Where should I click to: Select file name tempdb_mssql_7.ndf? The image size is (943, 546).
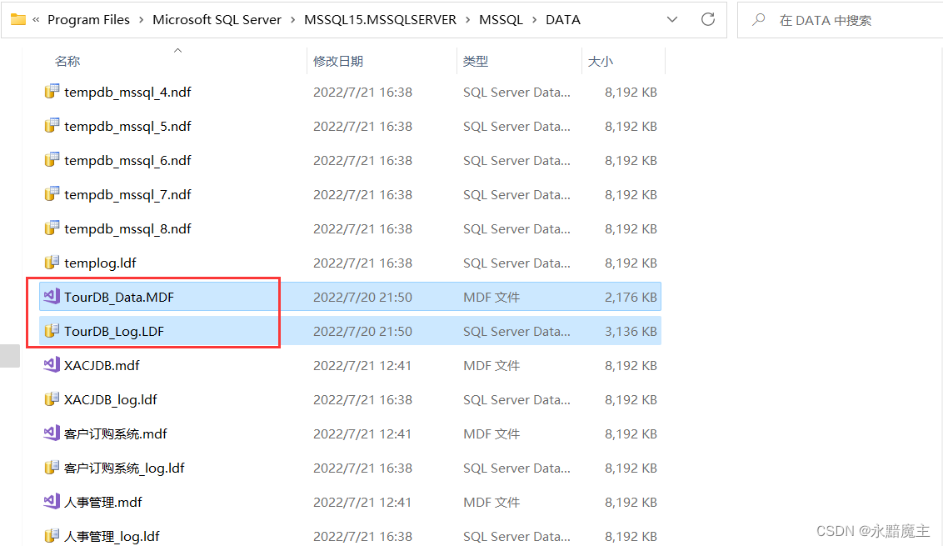pyautogui.click(x=127, y=195)
